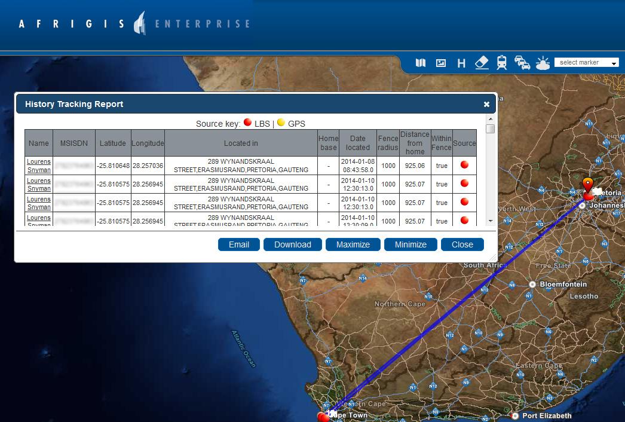625x422 pixels.
Task: Show the traffic cars layer icon
Action: (x=522, y=63)
